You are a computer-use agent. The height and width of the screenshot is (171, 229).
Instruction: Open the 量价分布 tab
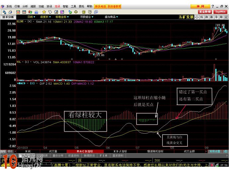click(58, 155)
